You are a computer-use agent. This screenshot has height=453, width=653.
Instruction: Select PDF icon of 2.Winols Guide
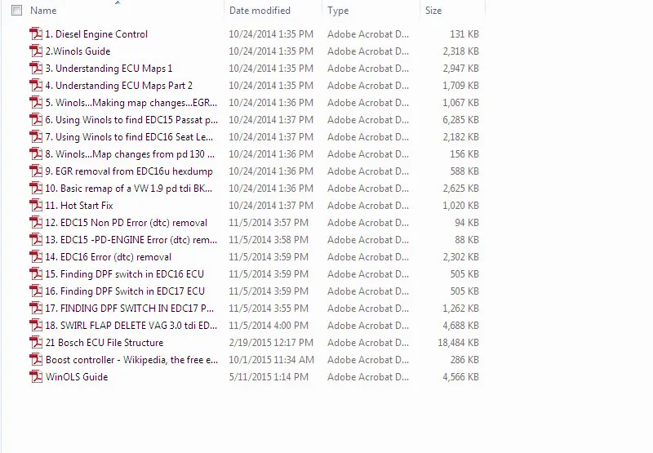[36, 51]
